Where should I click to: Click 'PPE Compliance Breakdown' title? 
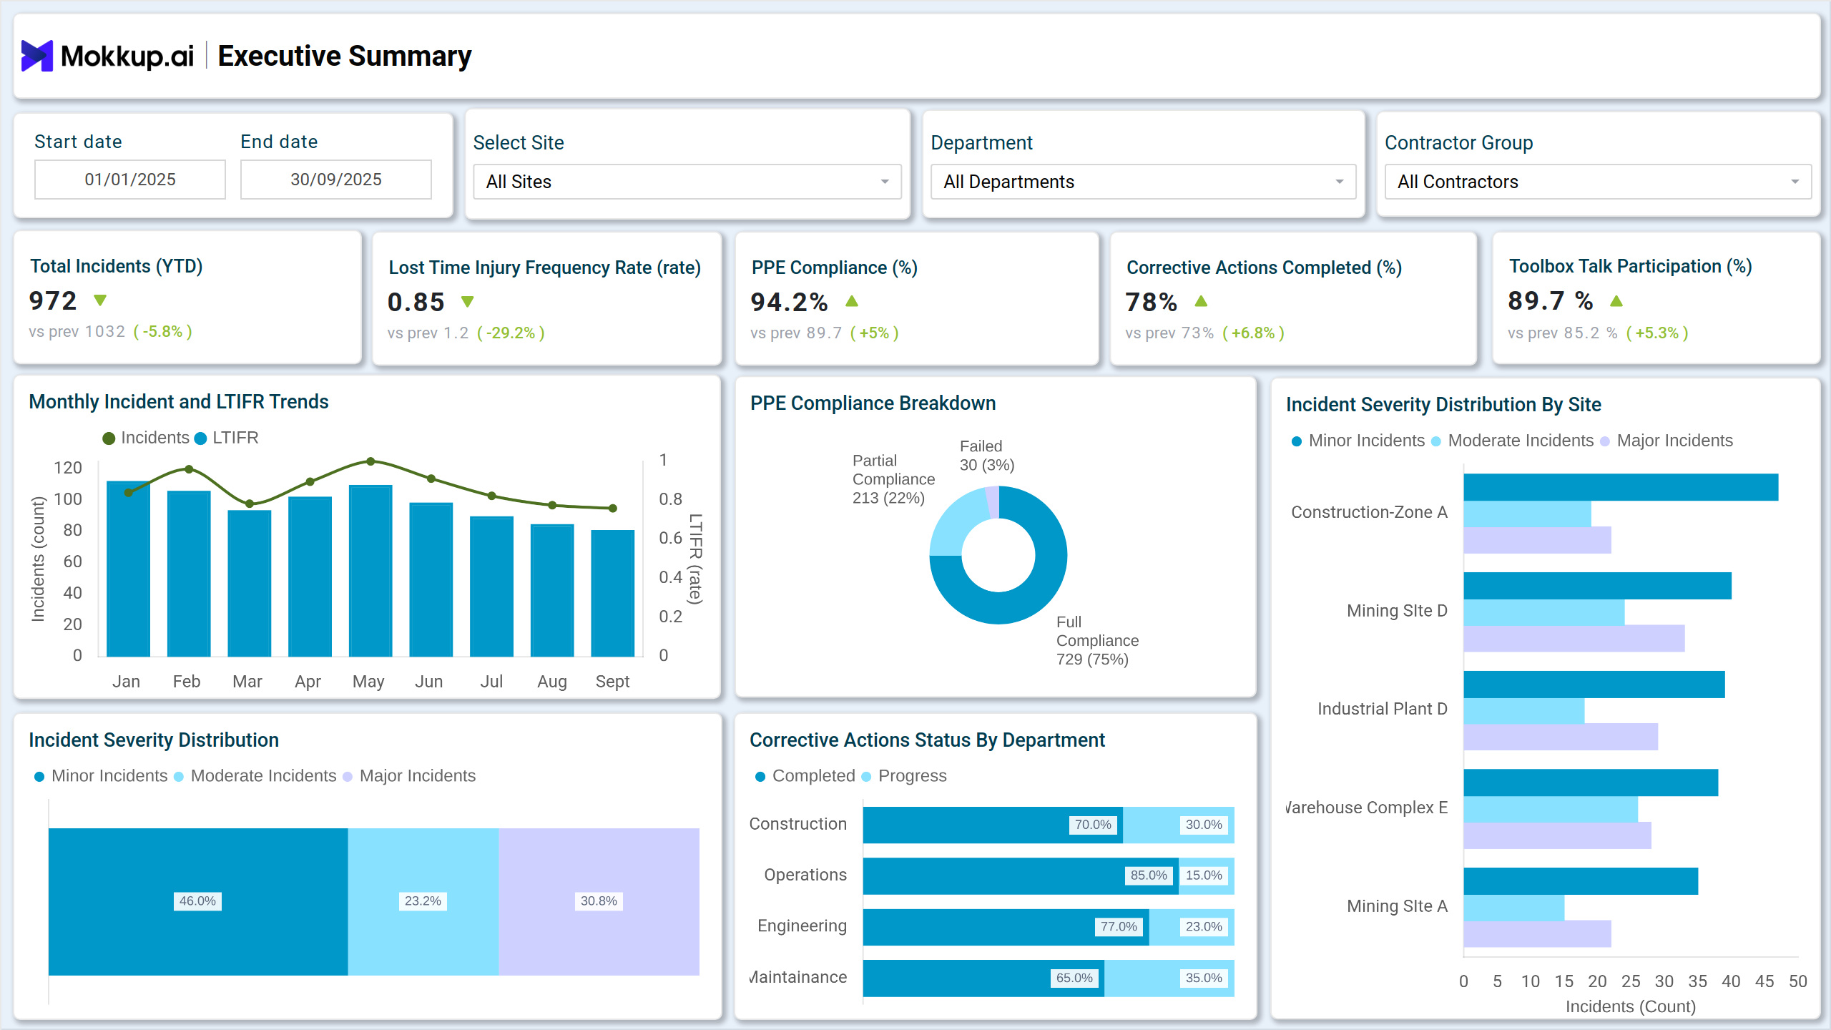tap(873, 403)
